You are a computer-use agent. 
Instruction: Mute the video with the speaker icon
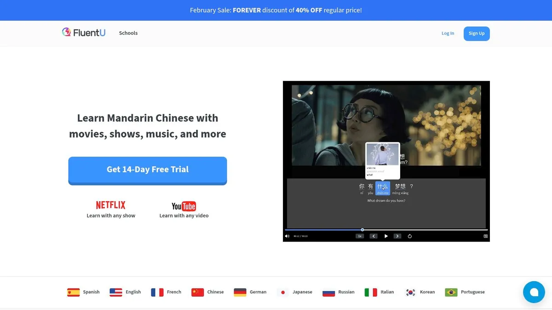[x=287, y=236]
